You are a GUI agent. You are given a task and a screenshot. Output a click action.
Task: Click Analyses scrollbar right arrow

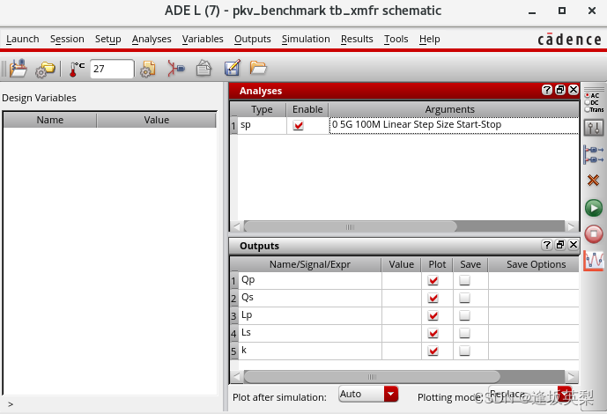(x=572, y=226)
